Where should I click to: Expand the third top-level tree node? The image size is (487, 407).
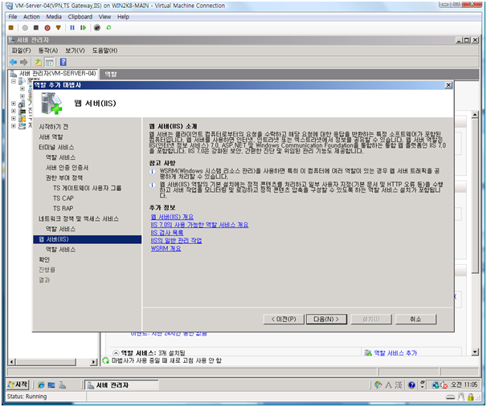tap(14, 104)
